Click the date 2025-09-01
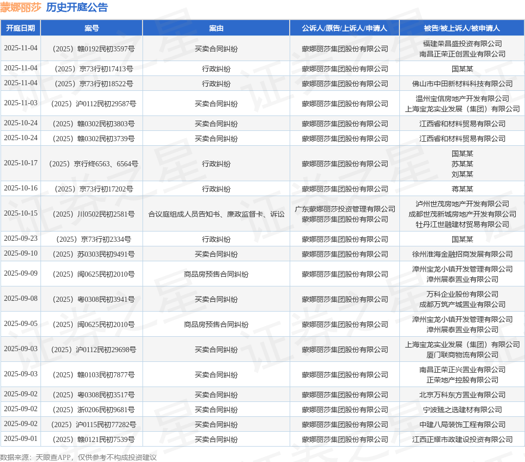This screenshot has height=462, width=525. [21, 438]
